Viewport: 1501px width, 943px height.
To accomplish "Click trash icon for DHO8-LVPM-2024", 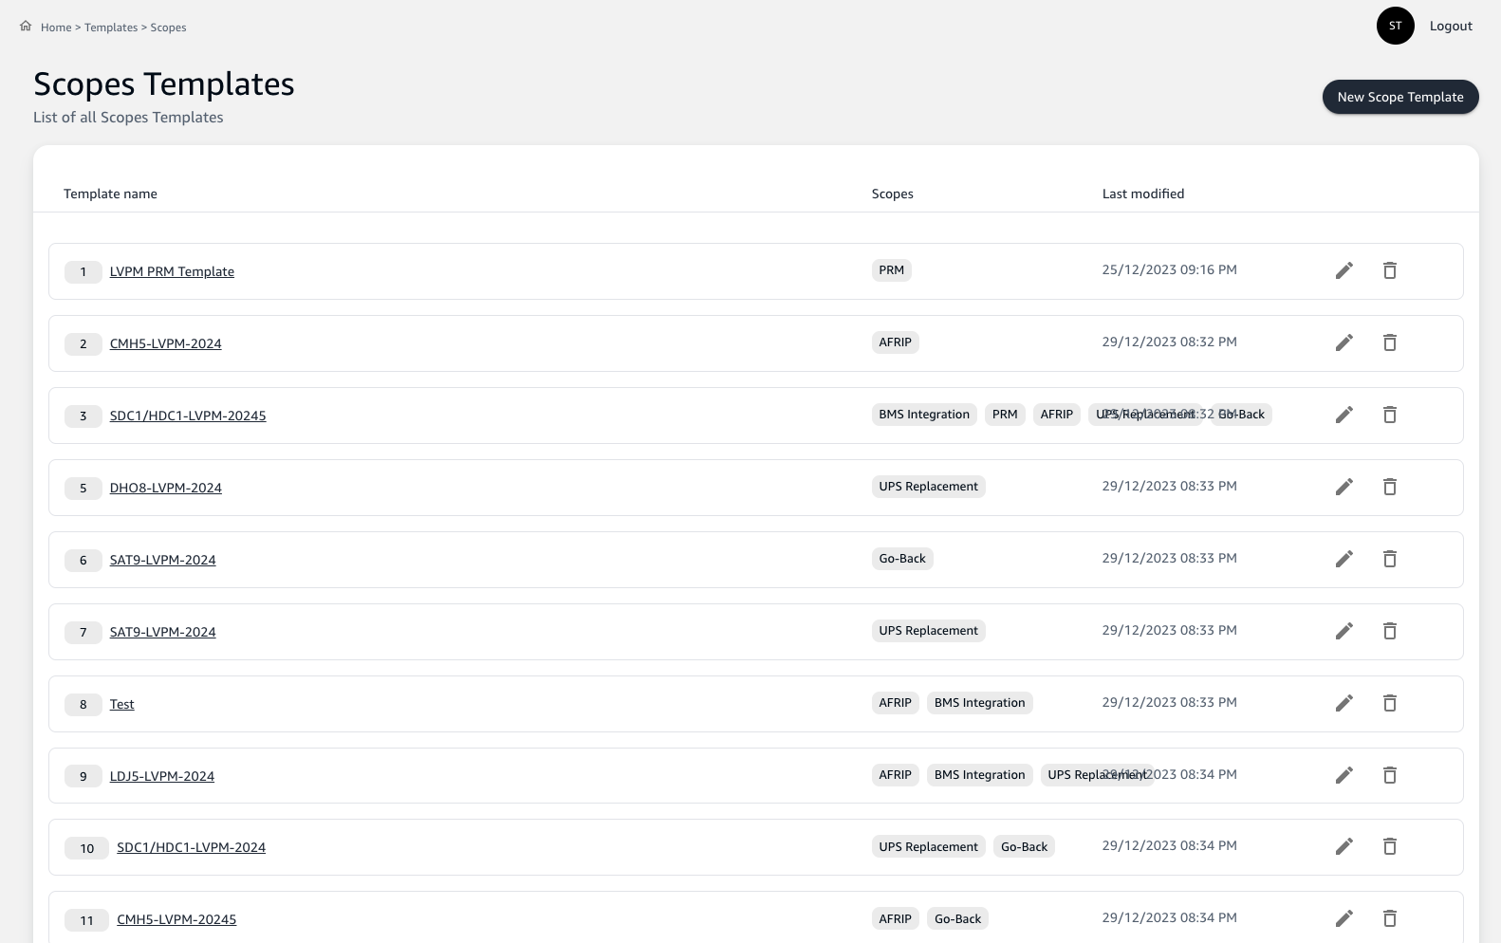I will pos(1389,487).
